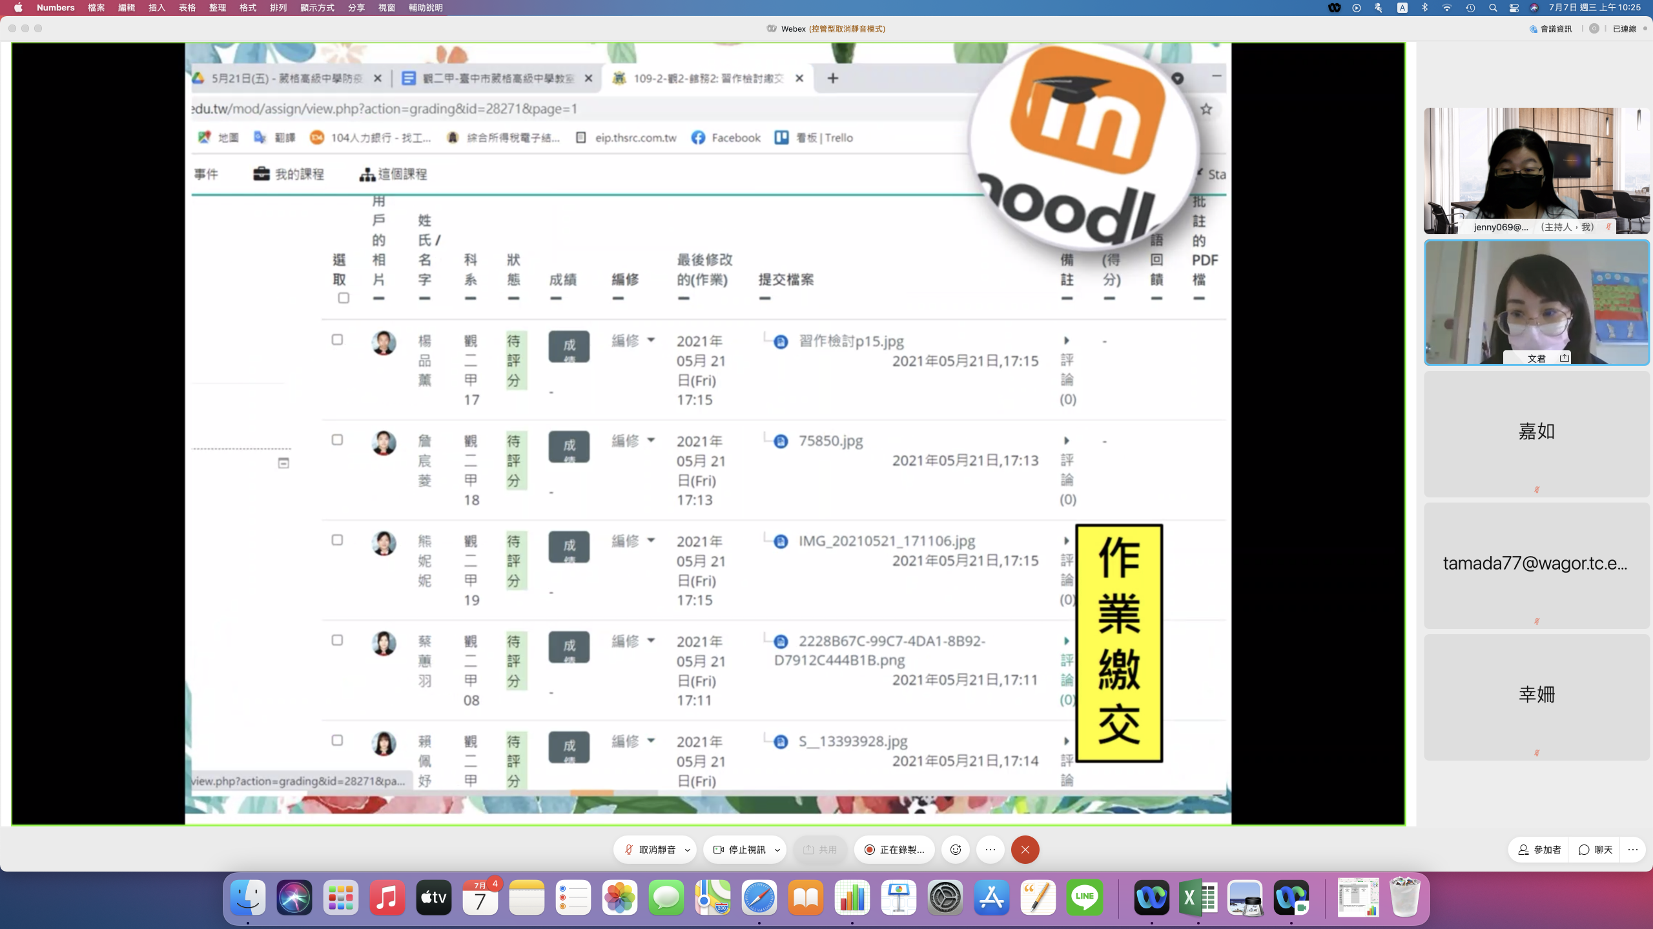The image size is (1653, 929).
Task: Open Keynote from the dock
Action: pyautogui.click(x=899, y=897)
